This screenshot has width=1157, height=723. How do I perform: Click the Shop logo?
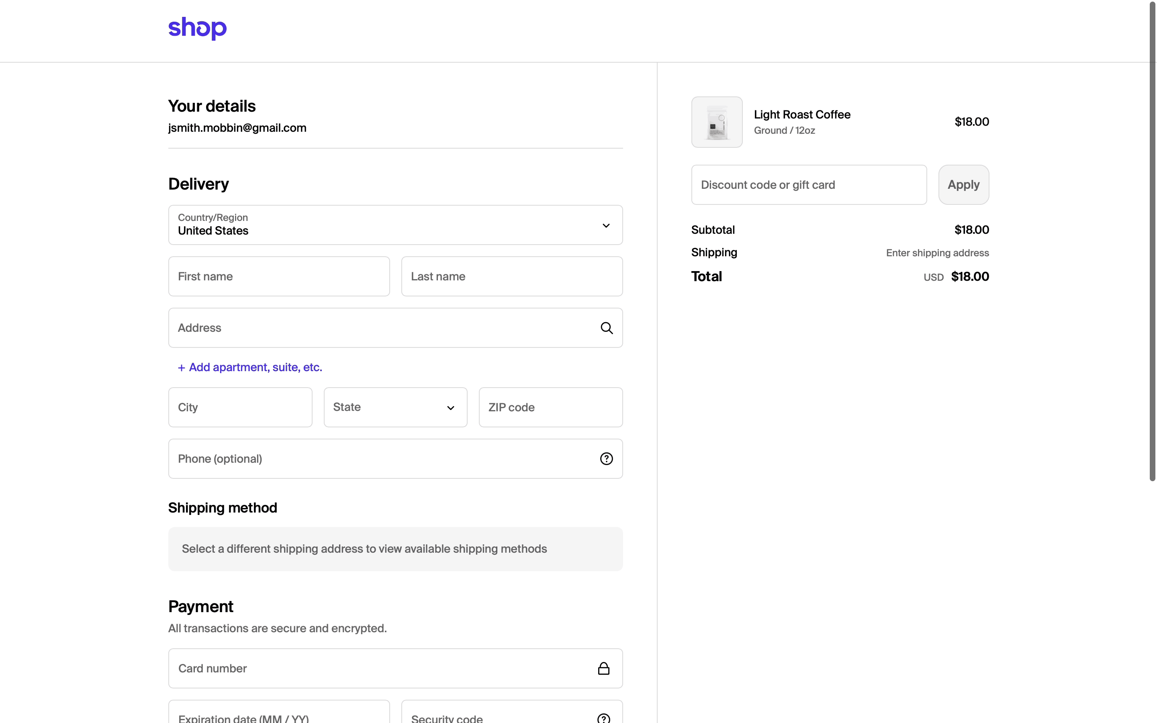pos(197,28)
